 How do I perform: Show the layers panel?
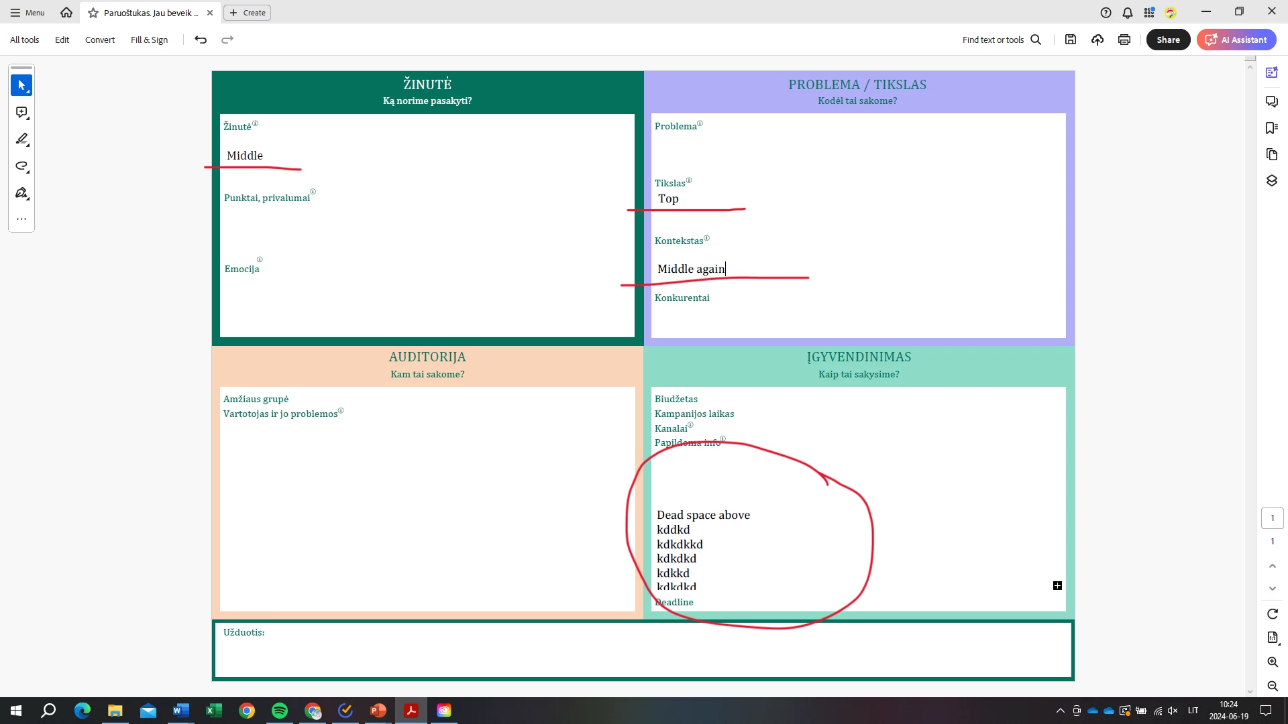1271,181
